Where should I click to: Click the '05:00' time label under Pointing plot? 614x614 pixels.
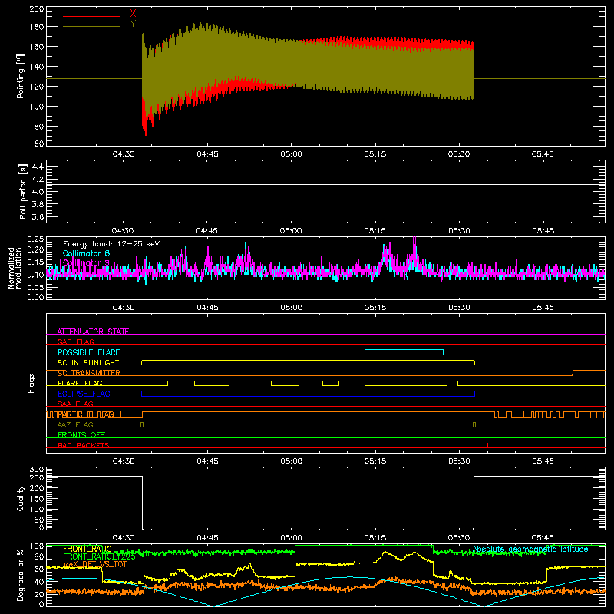coord(292,154)
